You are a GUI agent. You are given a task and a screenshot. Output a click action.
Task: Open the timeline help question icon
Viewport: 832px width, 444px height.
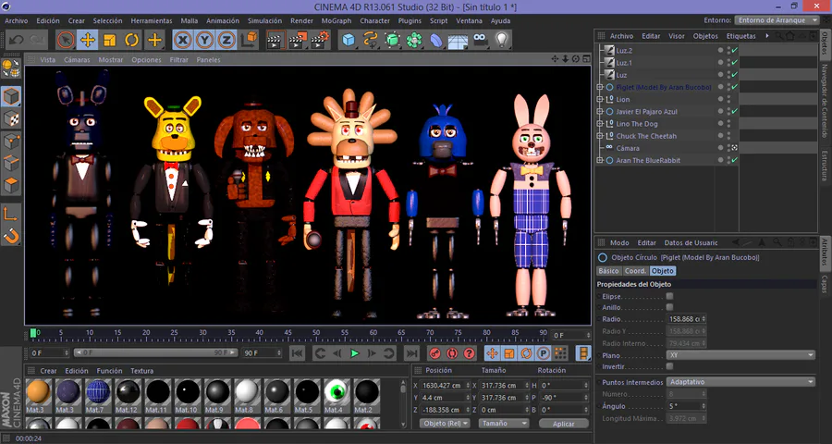tap(469, 353)
